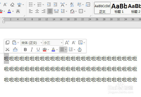Click the ribbon line spacing icon

pyautogui.click(x=63, y=11)
